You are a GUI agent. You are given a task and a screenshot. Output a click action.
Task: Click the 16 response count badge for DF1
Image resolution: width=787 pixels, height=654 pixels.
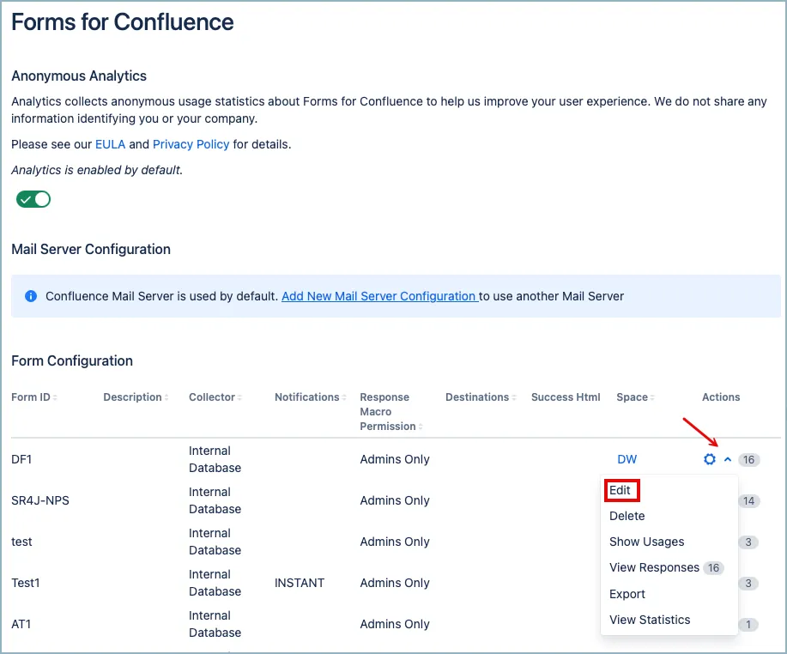[x=749, y=460]
